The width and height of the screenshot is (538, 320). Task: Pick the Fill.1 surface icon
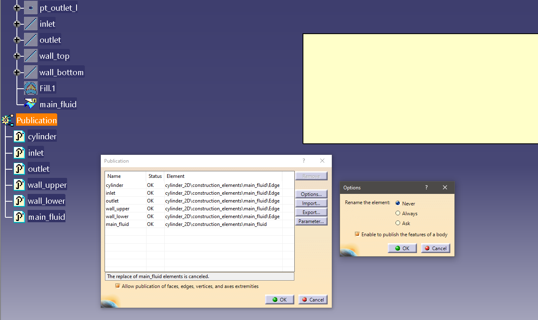pos(30,88)
